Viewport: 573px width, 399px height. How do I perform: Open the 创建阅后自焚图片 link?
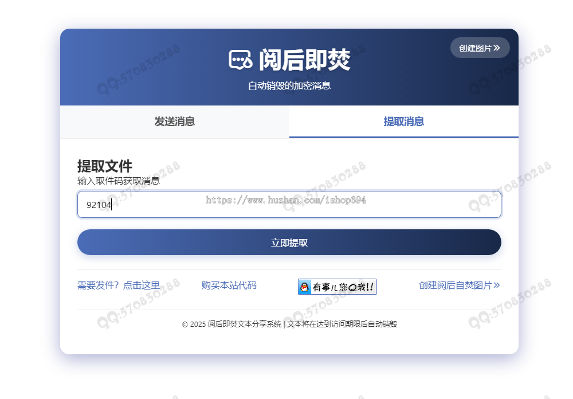pos(460,285)
